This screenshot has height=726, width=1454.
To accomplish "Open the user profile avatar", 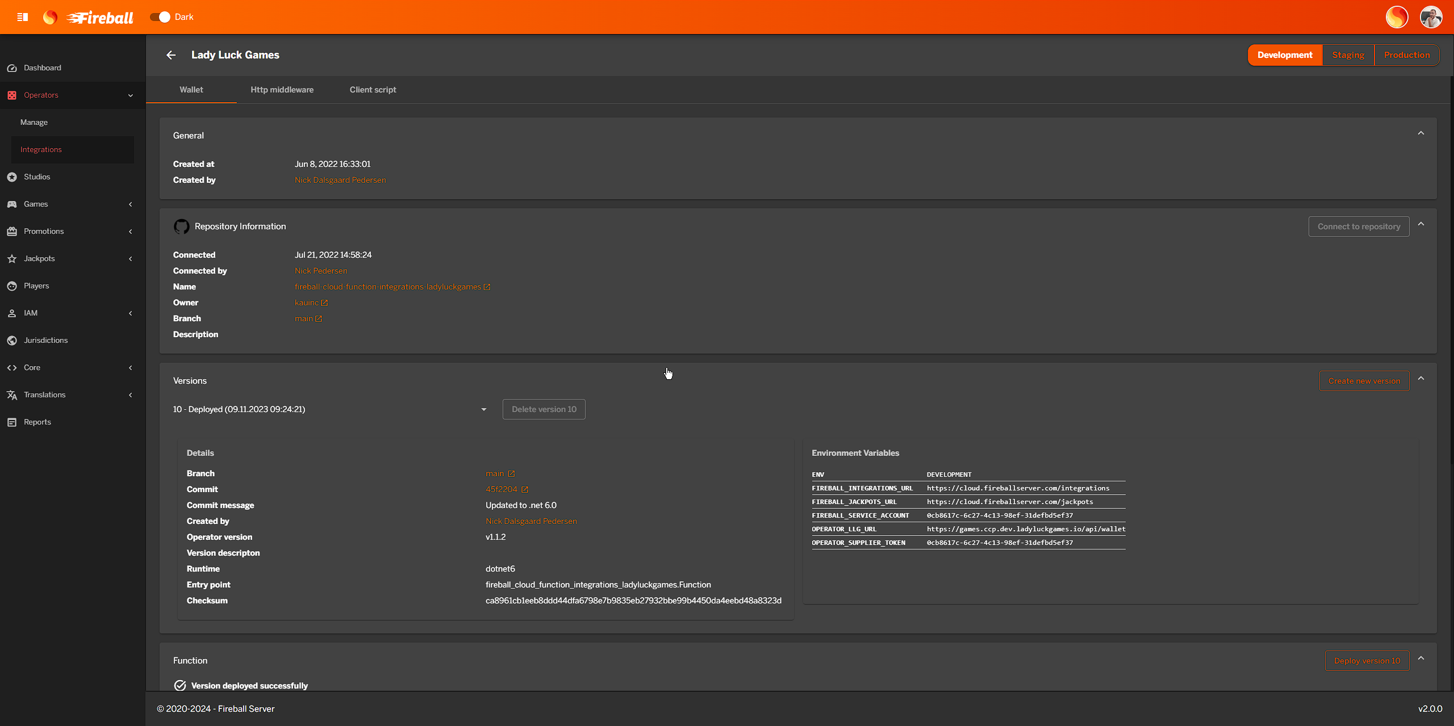I will [x=1431, y=17].
